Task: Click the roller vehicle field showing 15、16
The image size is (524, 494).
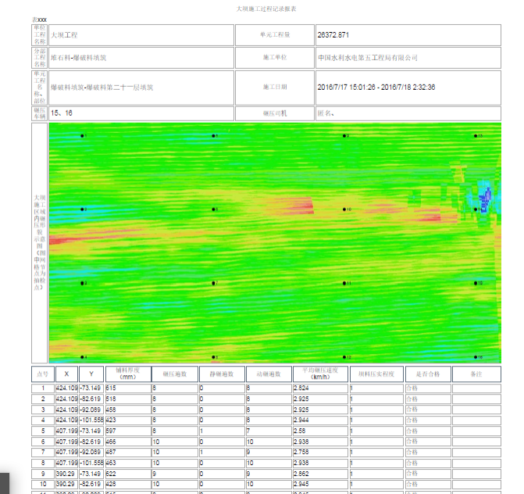Action: (x=141, y=113)
